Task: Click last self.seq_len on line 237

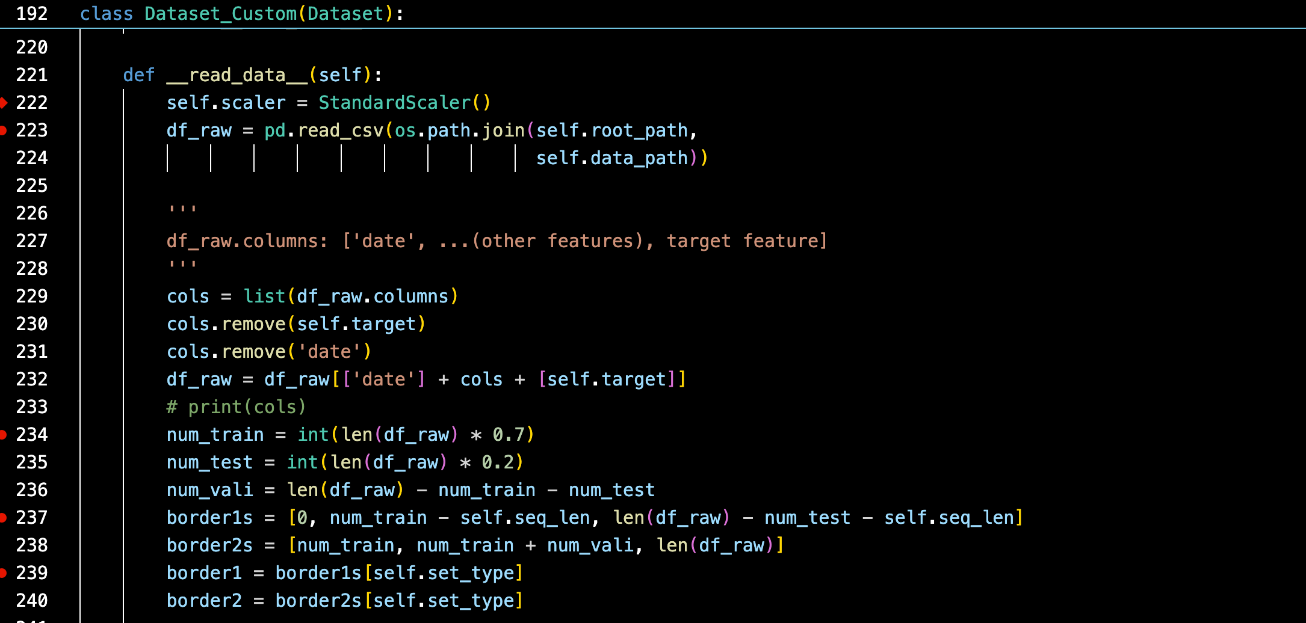Action: (x=949, y=518)
